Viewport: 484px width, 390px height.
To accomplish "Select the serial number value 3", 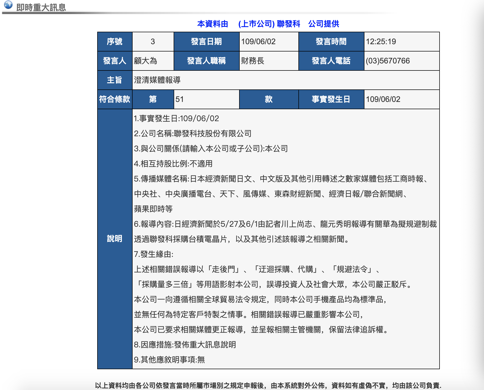I will pos(153,42).
